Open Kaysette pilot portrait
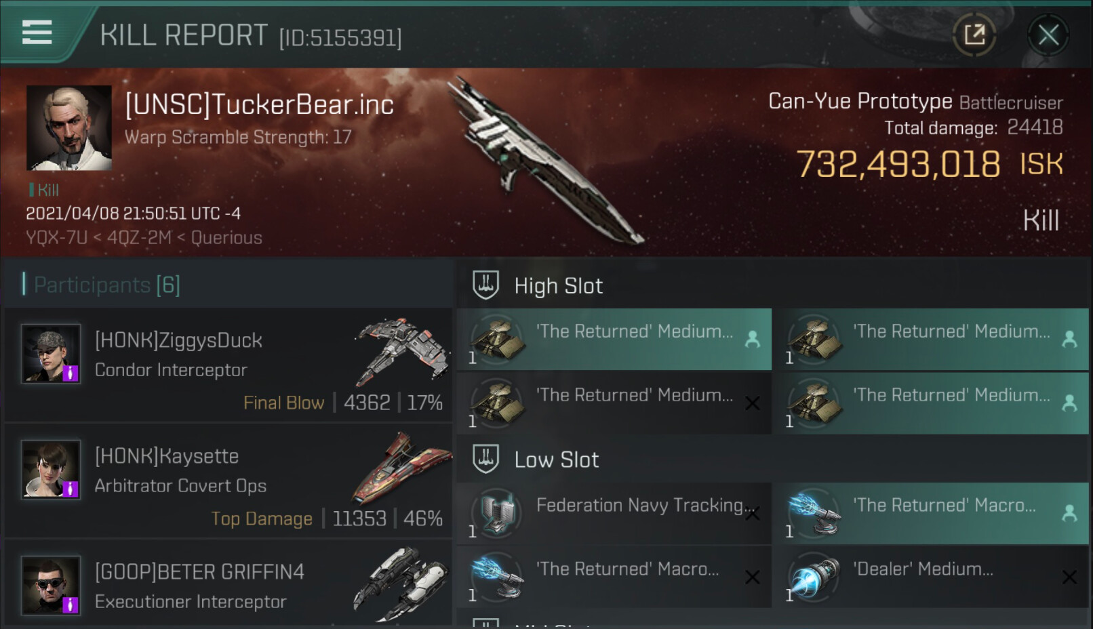Image resolution: width=1093 pixels, height=629 pixels. (51, 470)
